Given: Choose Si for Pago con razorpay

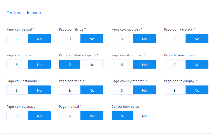Looking at the screenshot, I should tap(122, 39).
